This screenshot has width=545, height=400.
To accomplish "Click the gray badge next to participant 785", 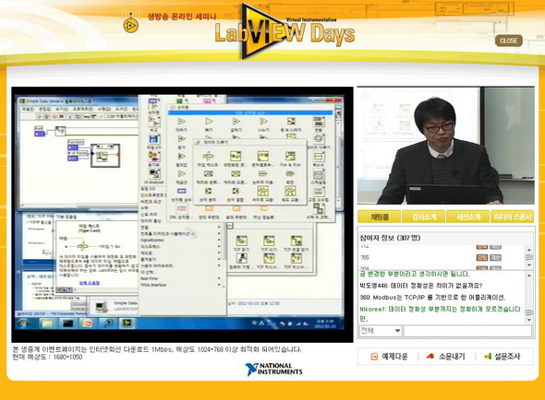I will pos(495,258).
